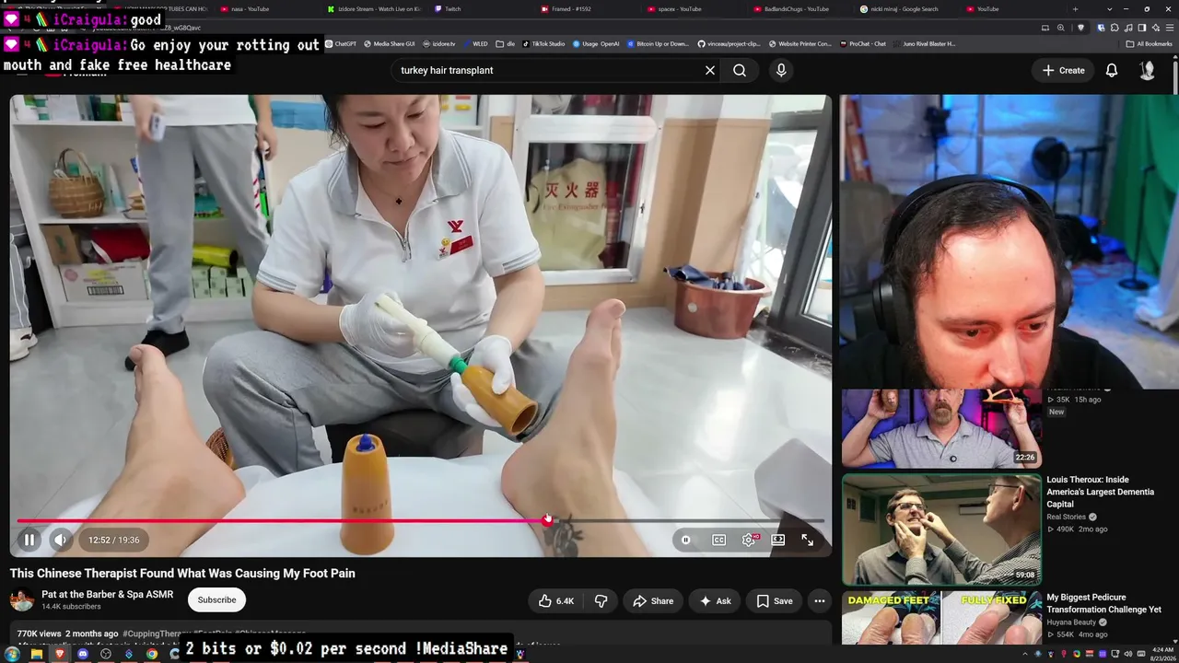Dislike the video with thumbs-down
Screen dimensions: 1179x663
(x=601, y=601)
